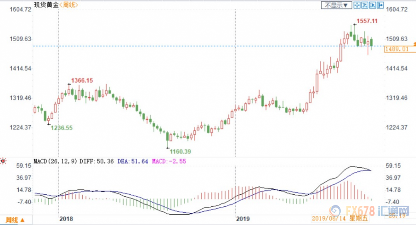Viewport: 416px width, 225px height.
Task: Switch period via 周线 tab
Action: click(15, 220)
